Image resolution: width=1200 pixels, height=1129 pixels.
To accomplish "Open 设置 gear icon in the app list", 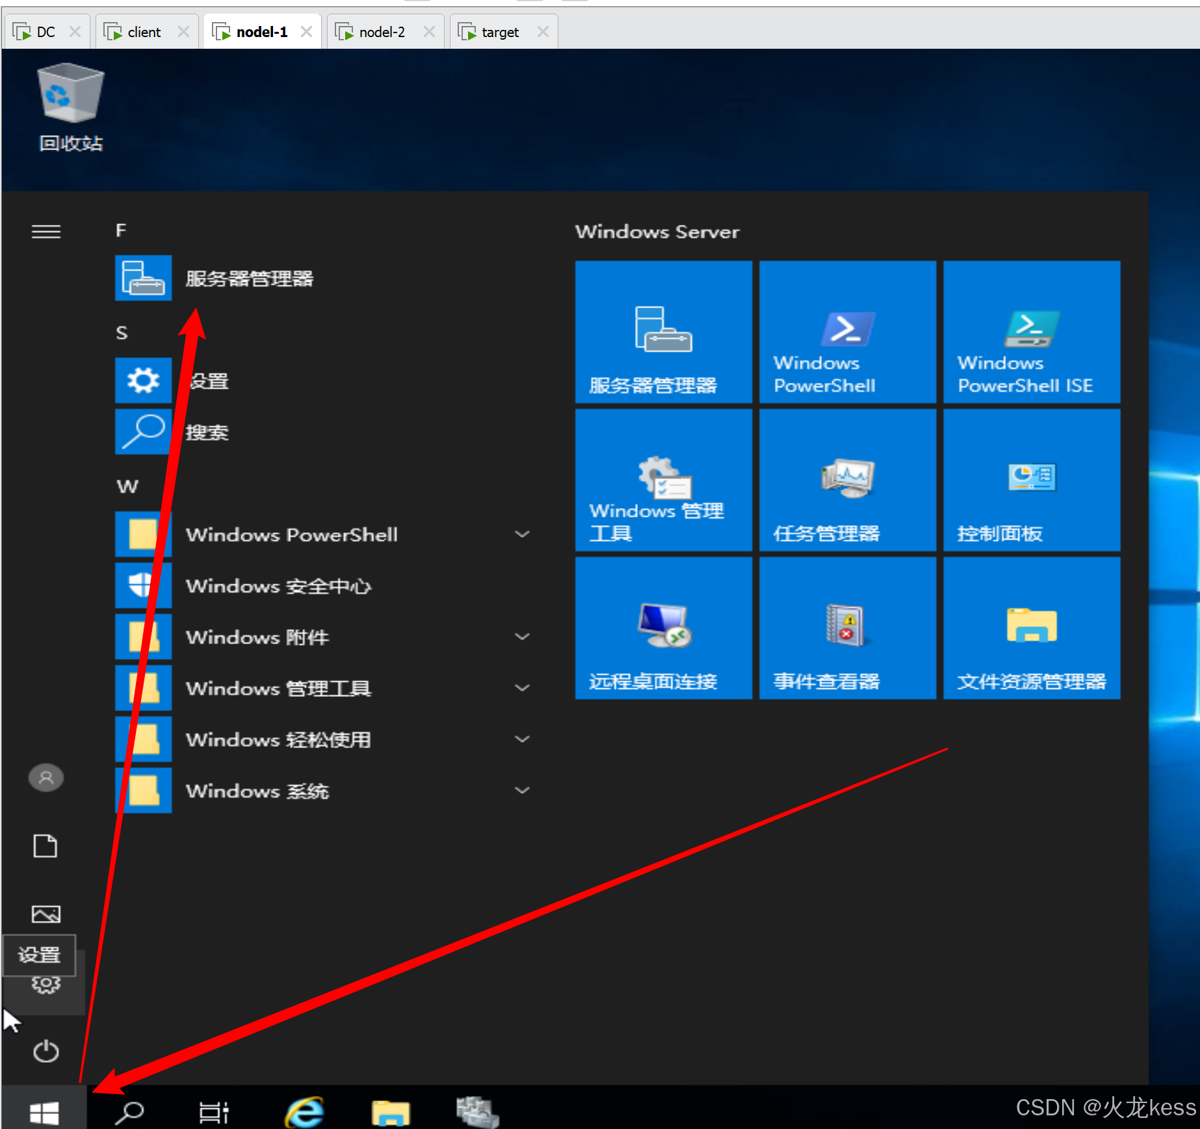I will (x=143, y=380).
